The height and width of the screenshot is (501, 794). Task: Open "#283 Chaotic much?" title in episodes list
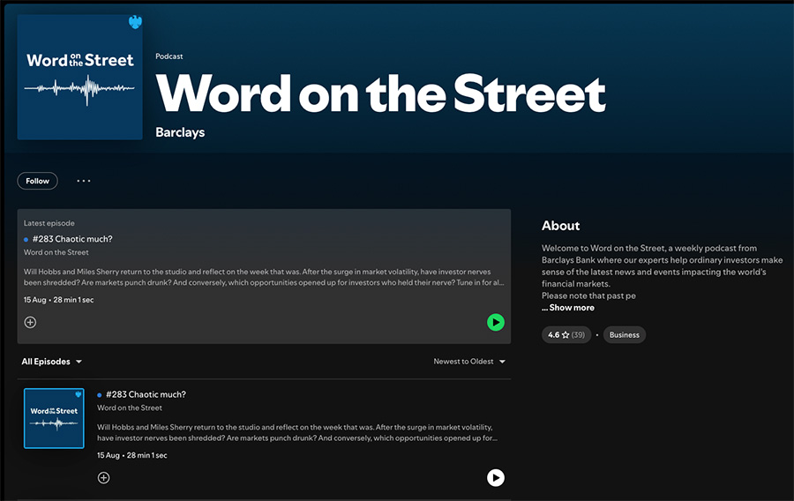[146, 394]
